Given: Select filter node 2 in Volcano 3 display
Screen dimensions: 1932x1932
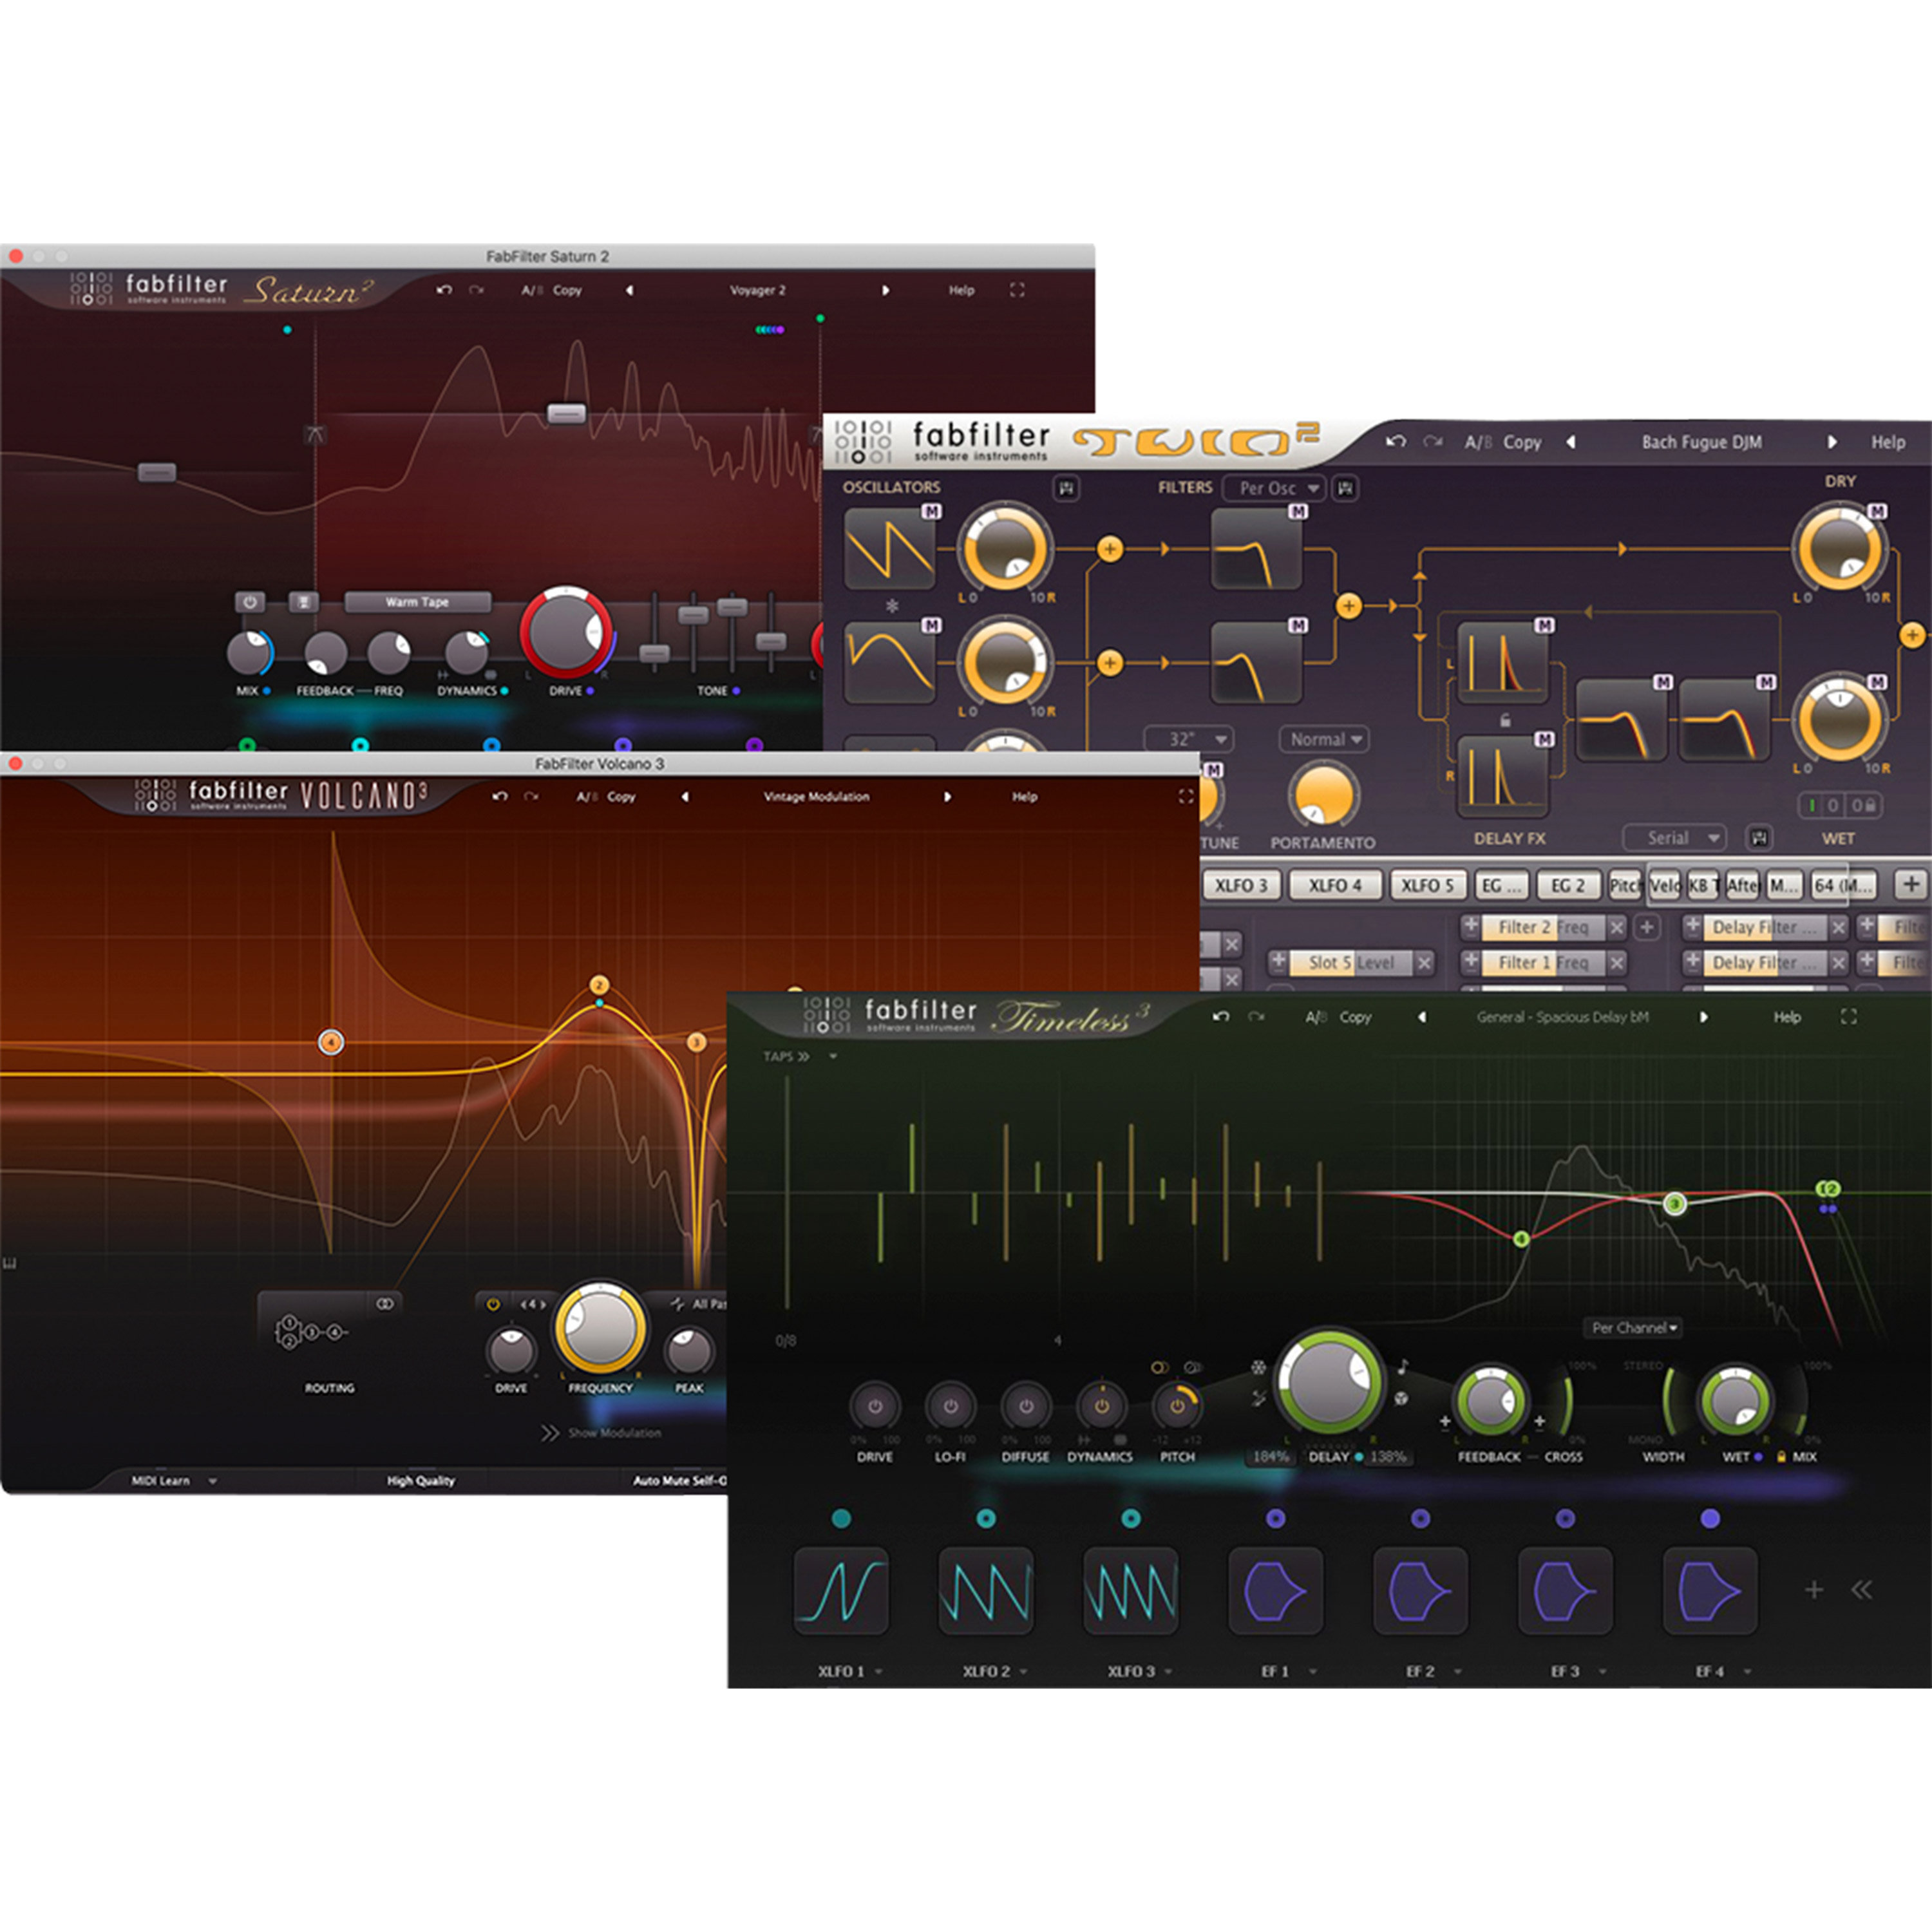Looking at the screenshot, I should 599,985.
